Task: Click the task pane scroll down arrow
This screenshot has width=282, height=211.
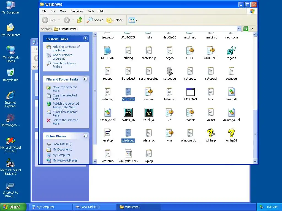Action: click(x=95, y=161)
